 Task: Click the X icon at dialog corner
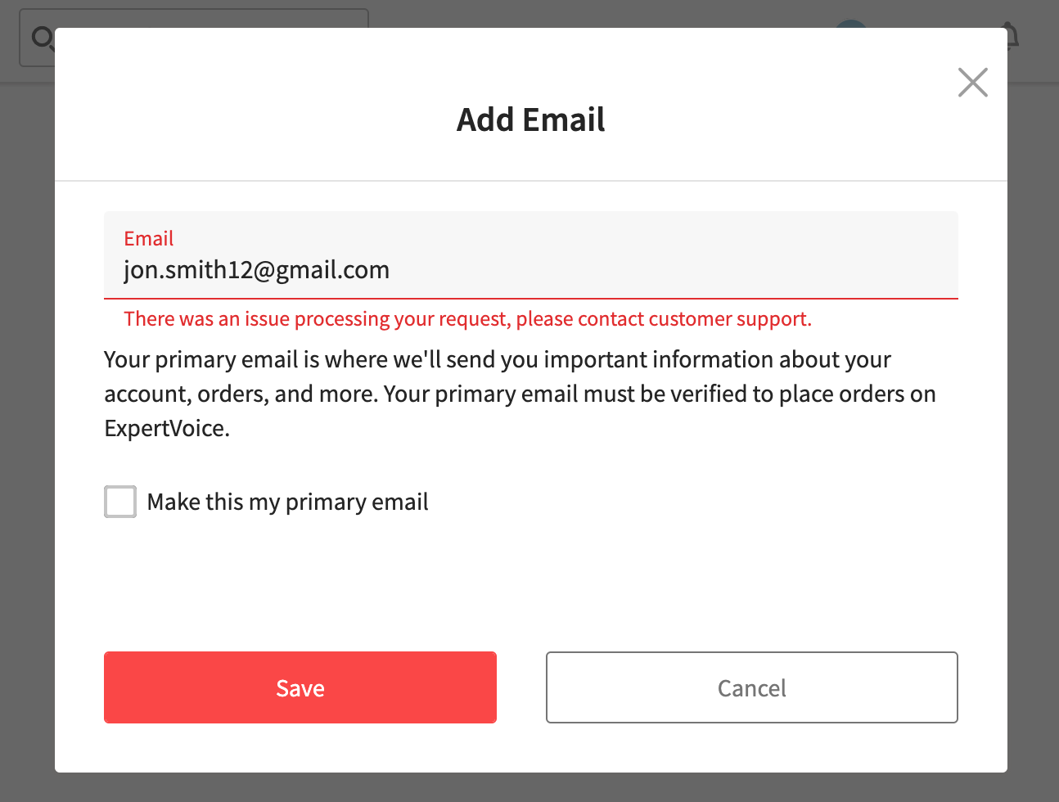972,82
